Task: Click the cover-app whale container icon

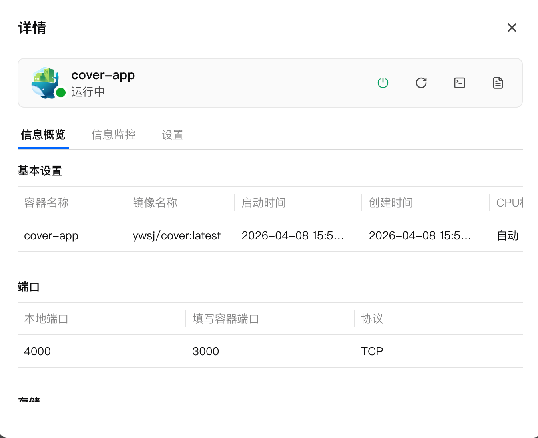Action: tap(45, 82)
